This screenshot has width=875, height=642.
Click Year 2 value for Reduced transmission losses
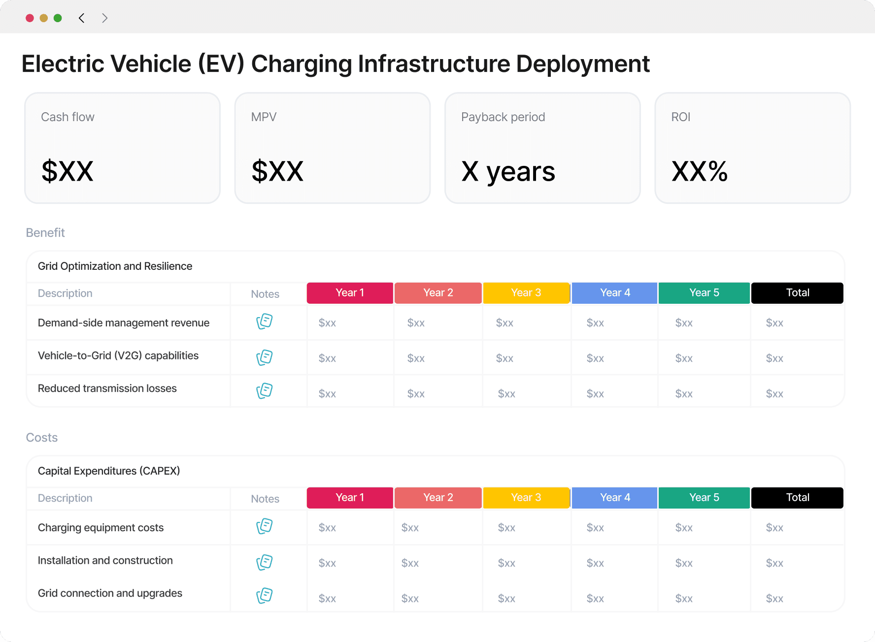coord(416,394)
